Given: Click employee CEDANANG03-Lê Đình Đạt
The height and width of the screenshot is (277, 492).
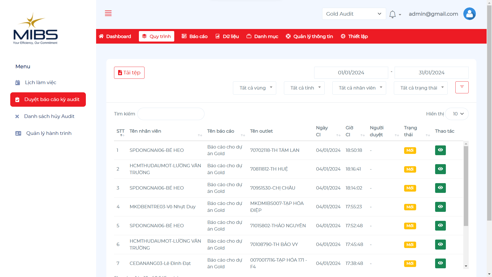Looking at the screenshot, I should [x=160, y=263].
